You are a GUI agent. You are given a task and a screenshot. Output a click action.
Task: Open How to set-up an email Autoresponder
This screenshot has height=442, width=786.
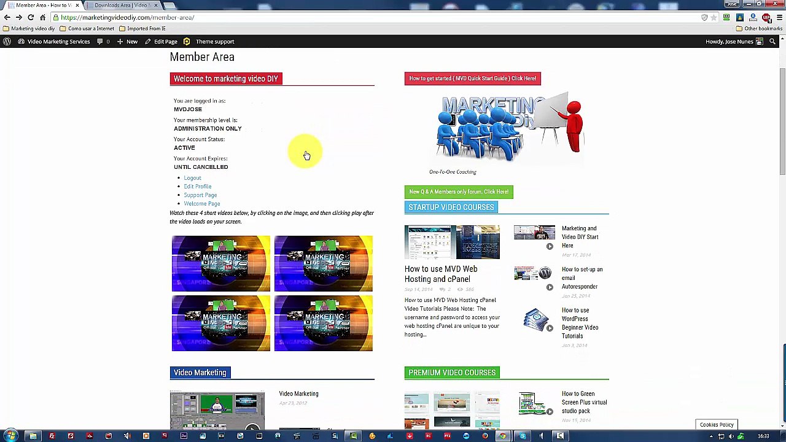click(582, 278)
